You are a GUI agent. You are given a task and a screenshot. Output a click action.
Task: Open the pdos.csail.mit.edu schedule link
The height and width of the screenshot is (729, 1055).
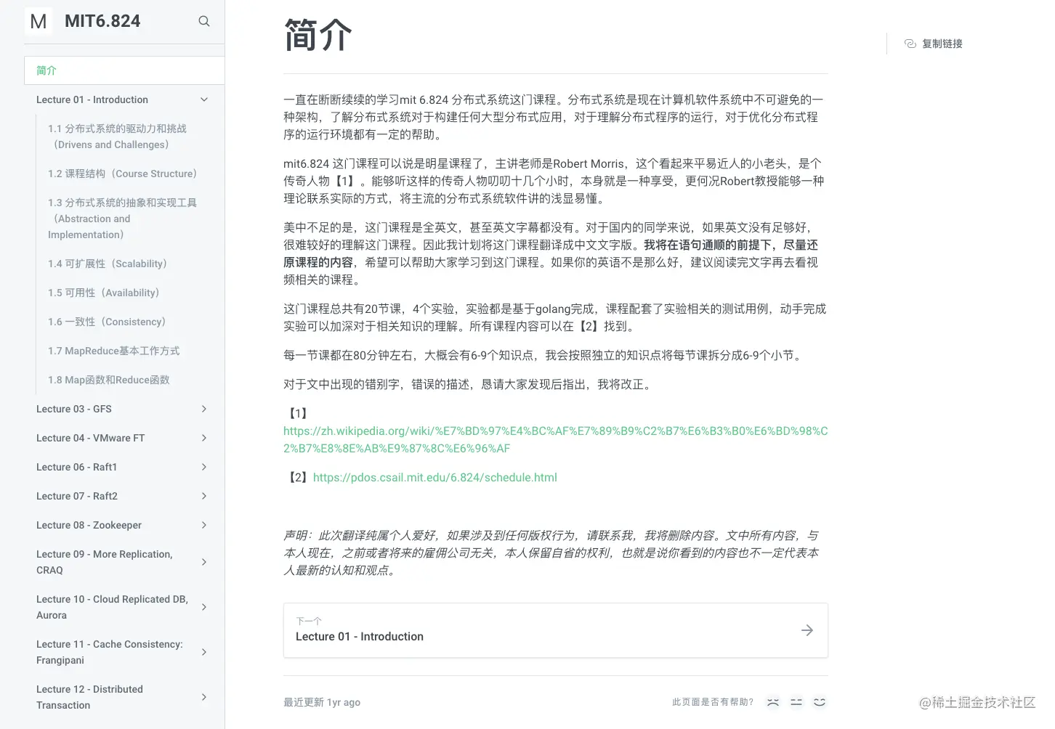435,477
